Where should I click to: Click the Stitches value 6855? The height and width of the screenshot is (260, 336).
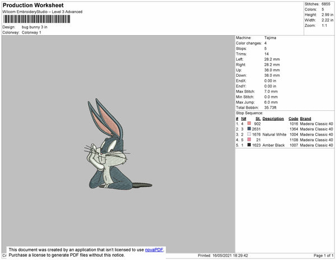click(x=326, y=4)
